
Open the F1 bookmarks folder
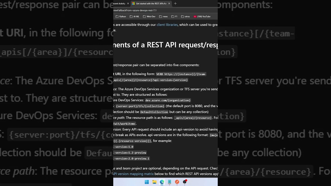[174, 17]
